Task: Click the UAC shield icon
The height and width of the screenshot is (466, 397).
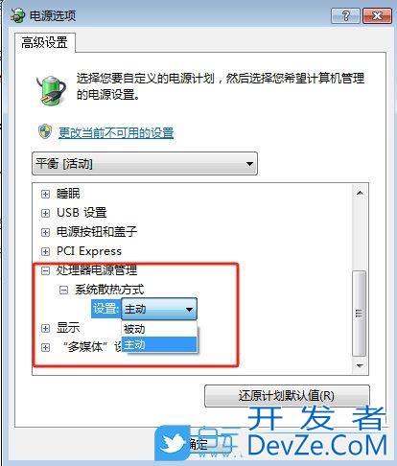Action: click(x=45, y=131)
